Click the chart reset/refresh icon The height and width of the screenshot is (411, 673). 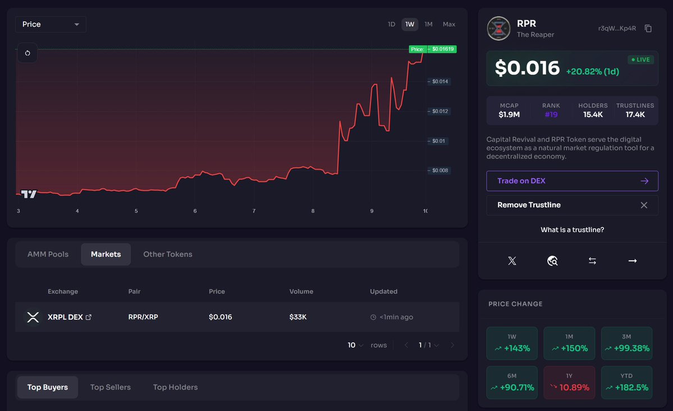[28, 53]
